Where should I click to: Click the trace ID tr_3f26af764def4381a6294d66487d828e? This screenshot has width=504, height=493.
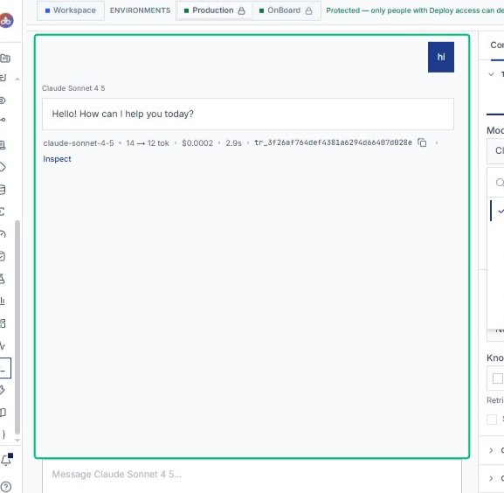coord(333,142)
